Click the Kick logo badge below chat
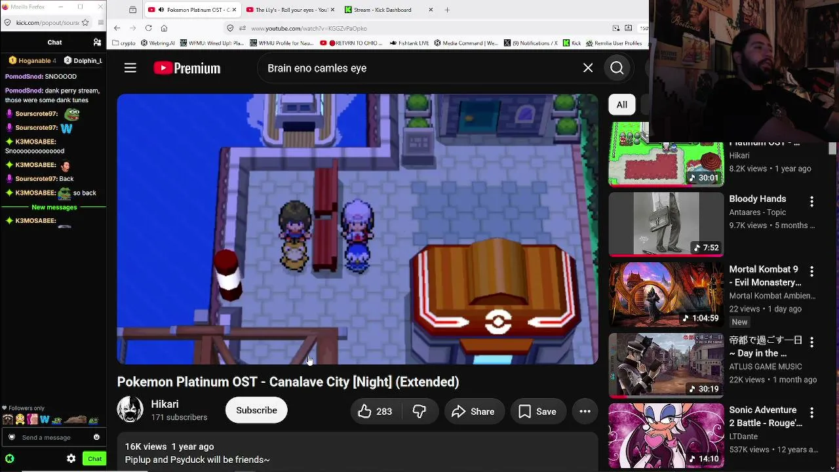 click(9, 459)
